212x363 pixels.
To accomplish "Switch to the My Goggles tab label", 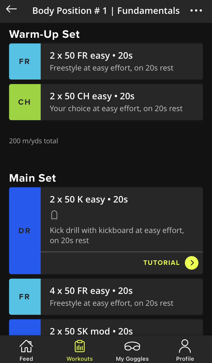I will point(132,359).
